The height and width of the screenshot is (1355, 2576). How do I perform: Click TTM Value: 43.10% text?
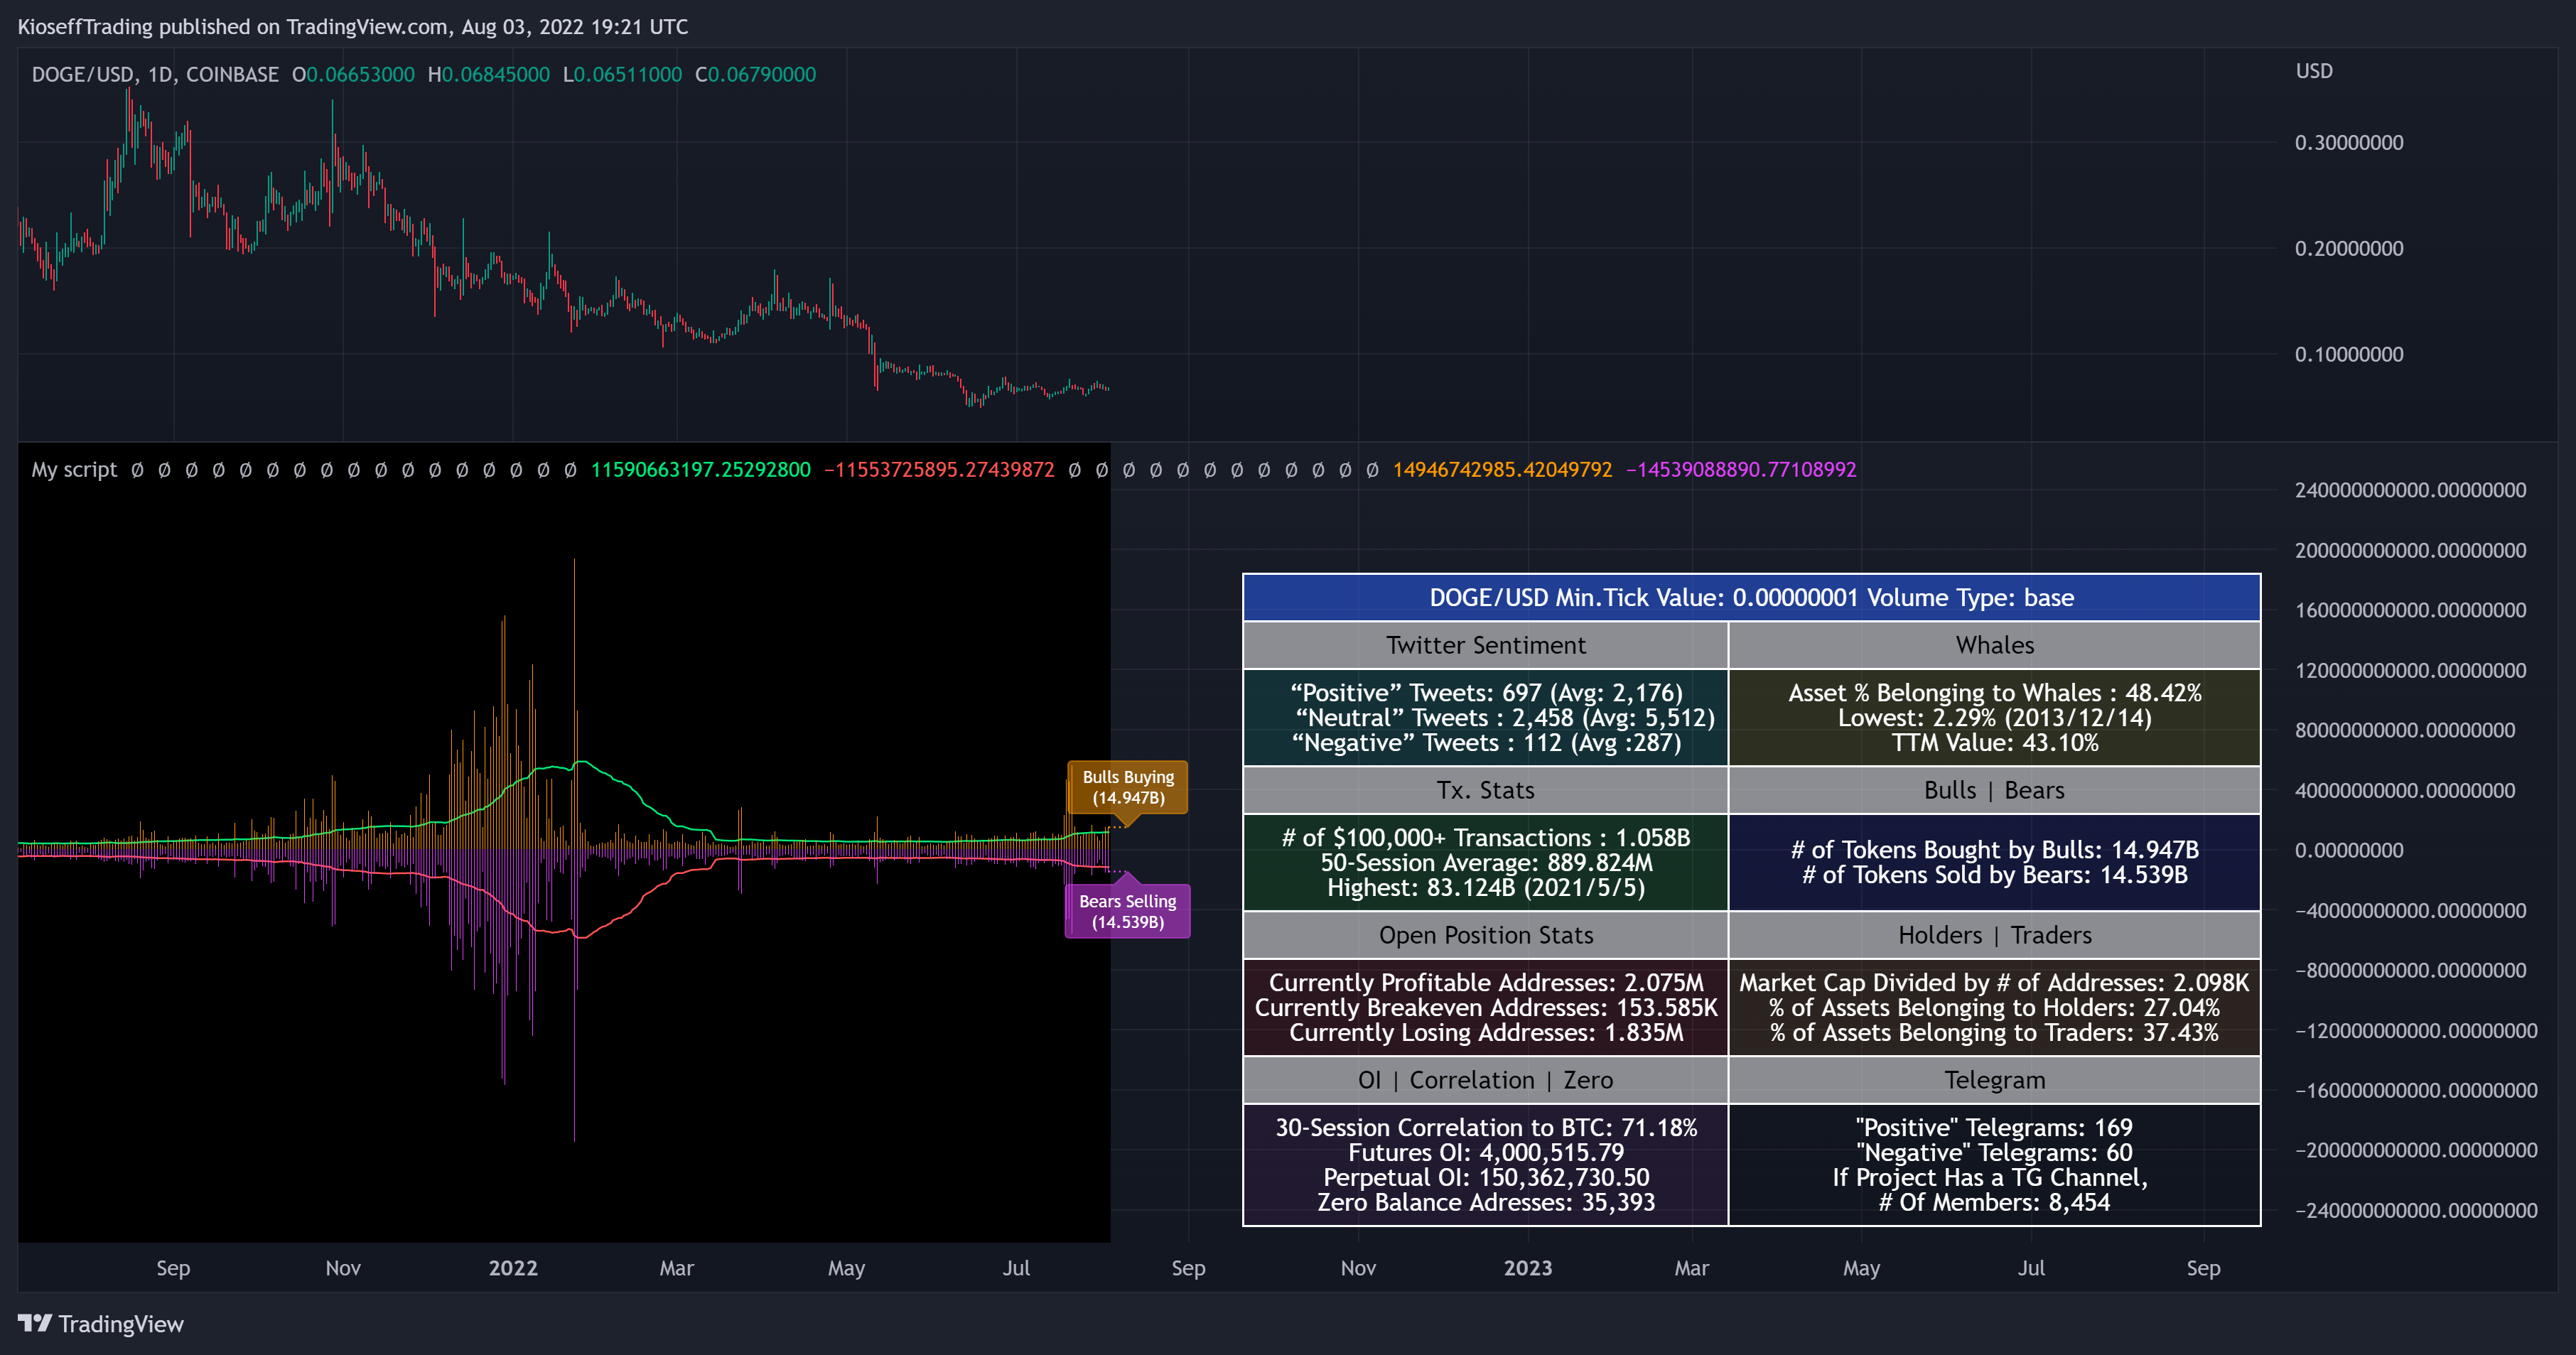(x=1994, y=743)
